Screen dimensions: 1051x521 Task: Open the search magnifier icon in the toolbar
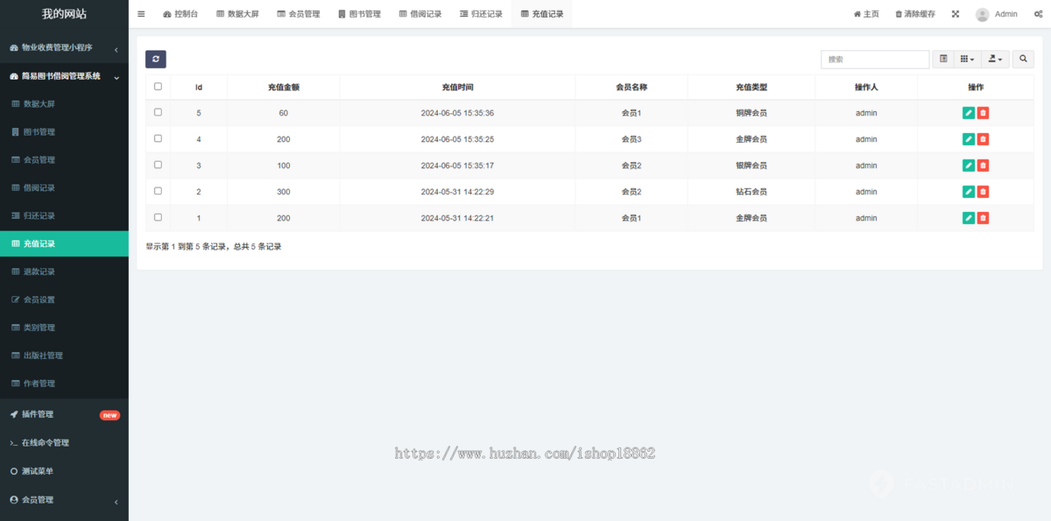[x=1023, y=59]
